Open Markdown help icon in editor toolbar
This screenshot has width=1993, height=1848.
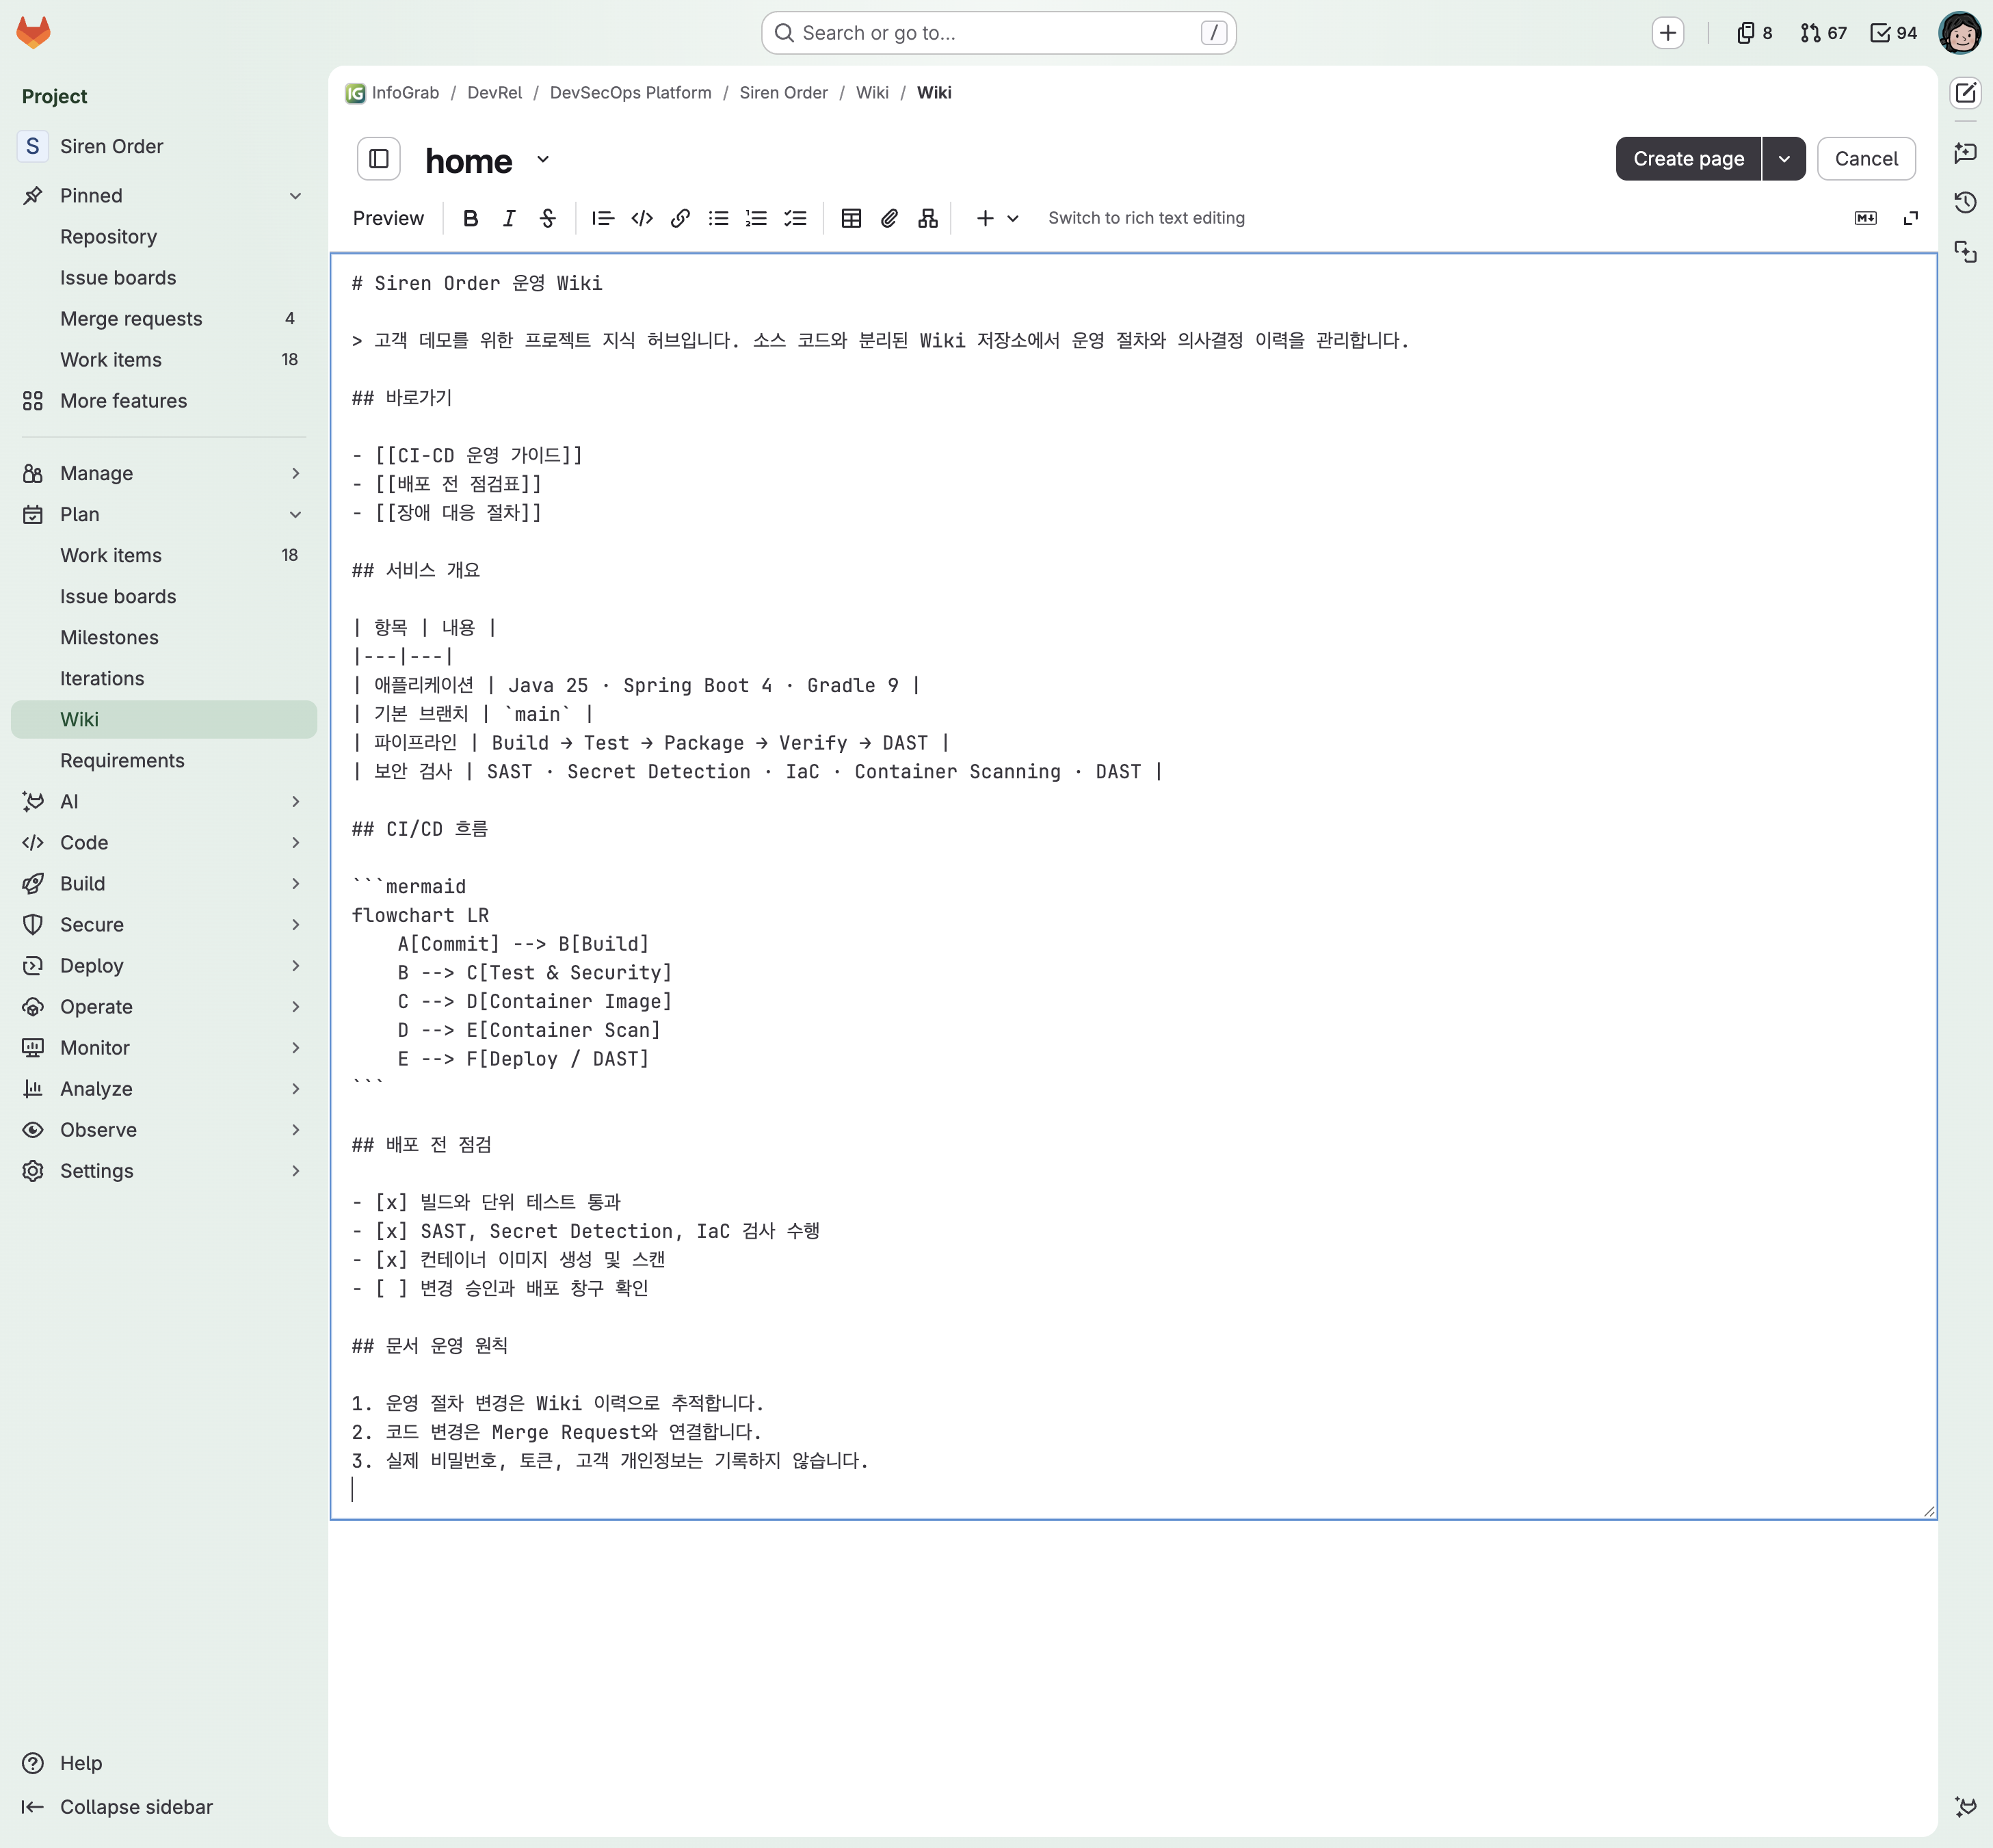tap(1865, 218)
